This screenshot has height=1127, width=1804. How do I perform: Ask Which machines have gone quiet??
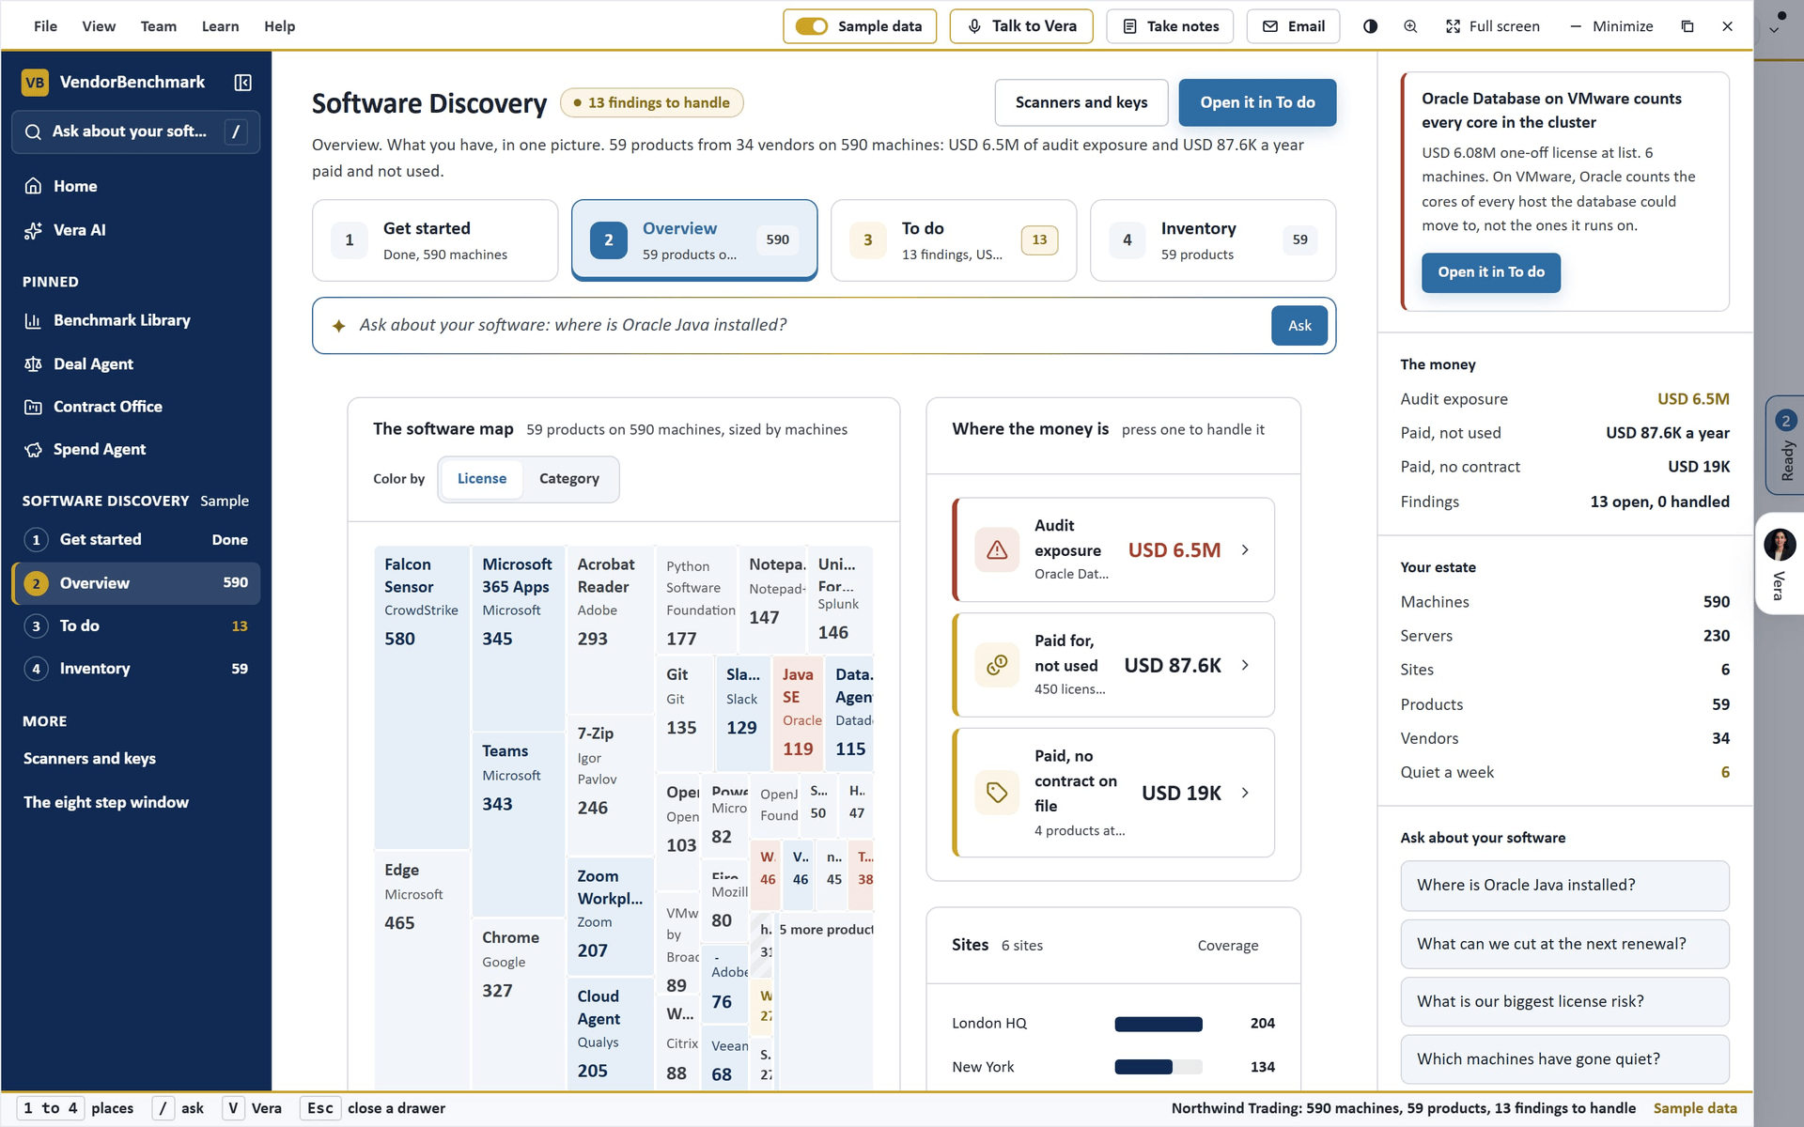tap(1564, 1059)
